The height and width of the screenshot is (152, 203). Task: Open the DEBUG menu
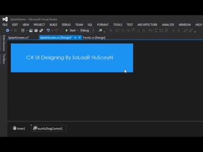click(x=66, y=25)
